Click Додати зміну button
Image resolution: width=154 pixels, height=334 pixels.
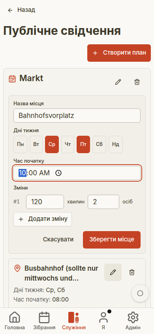pyautogui.click(x=43, y=219)
